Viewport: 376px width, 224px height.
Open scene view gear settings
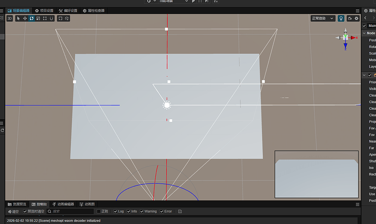click(x=356, y=18)
